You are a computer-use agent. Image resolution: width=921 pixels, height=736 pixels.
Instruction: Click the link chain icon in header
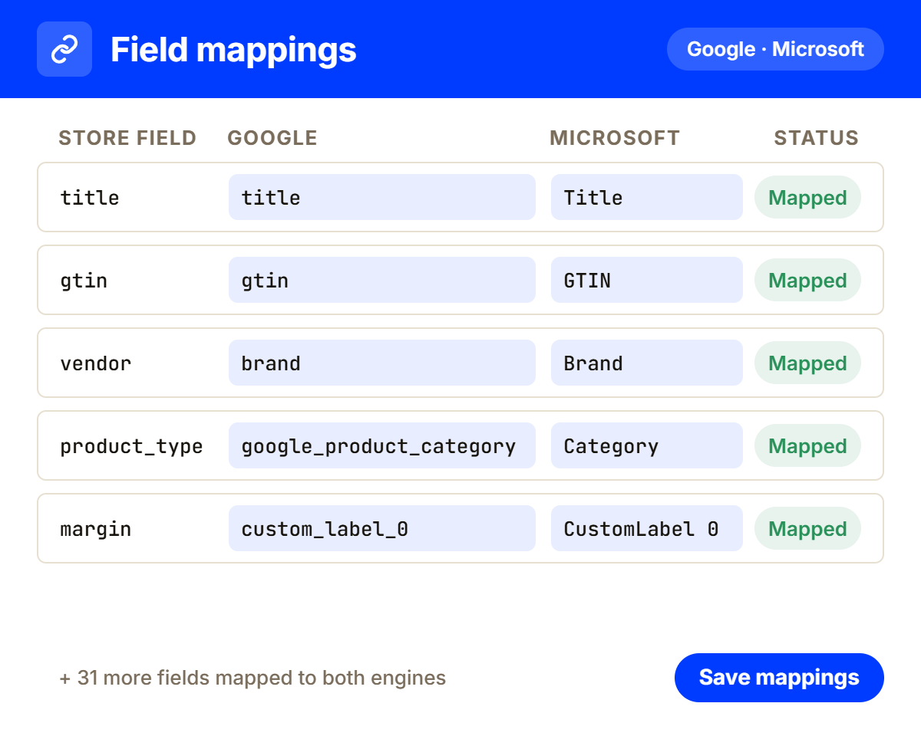pos(64,49)
